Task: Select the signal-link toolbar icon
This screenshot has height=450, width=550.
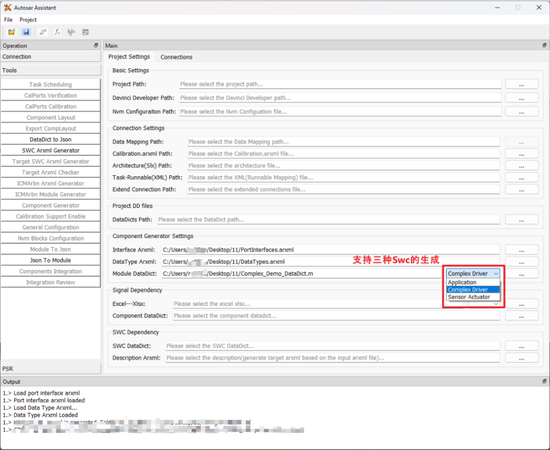Action: 43,32
